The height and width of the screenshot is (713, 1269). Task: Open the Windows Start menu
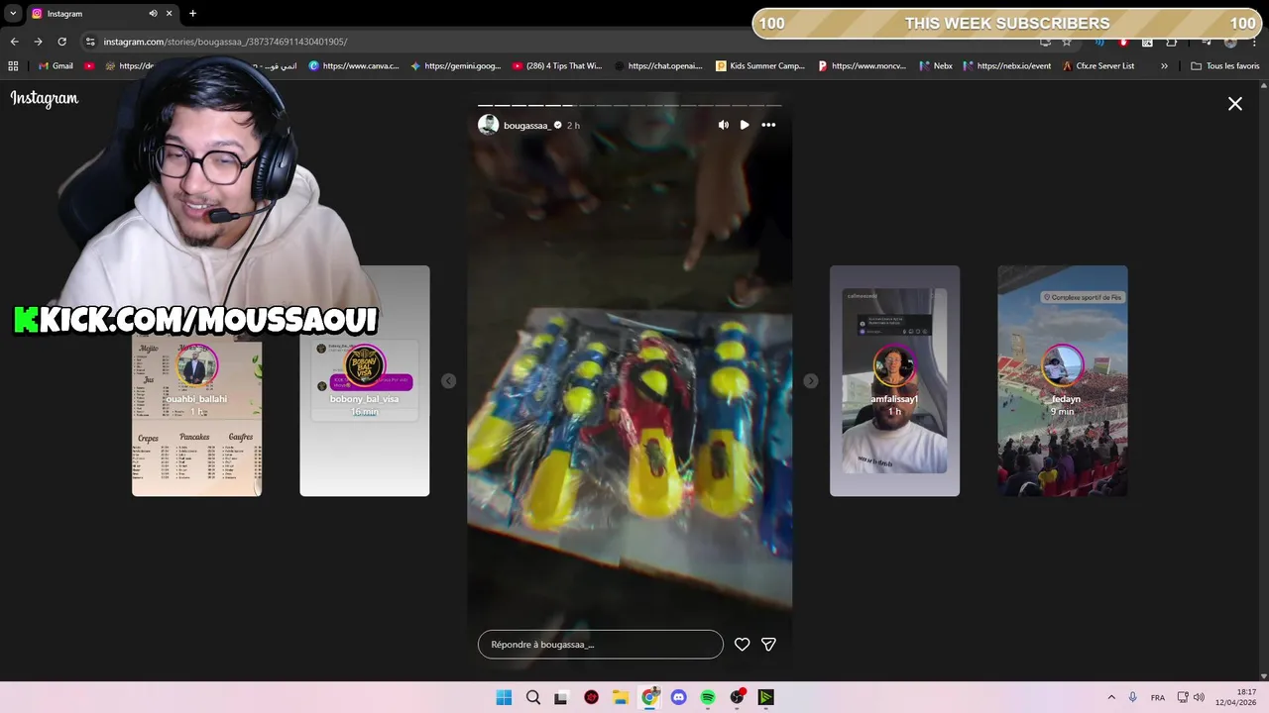tap(504, 697)
